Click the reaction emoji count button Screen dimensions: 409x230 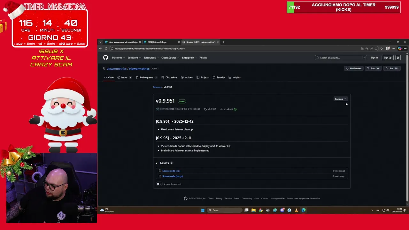click(159, 184)
